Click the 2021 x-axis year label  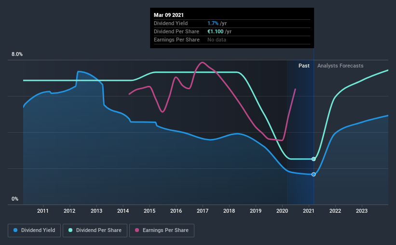pos(309,211)
